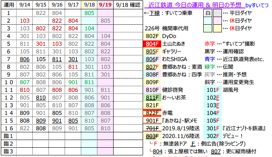
Task: Select the red 804F legend cell
Action: (x=152, y=44)
